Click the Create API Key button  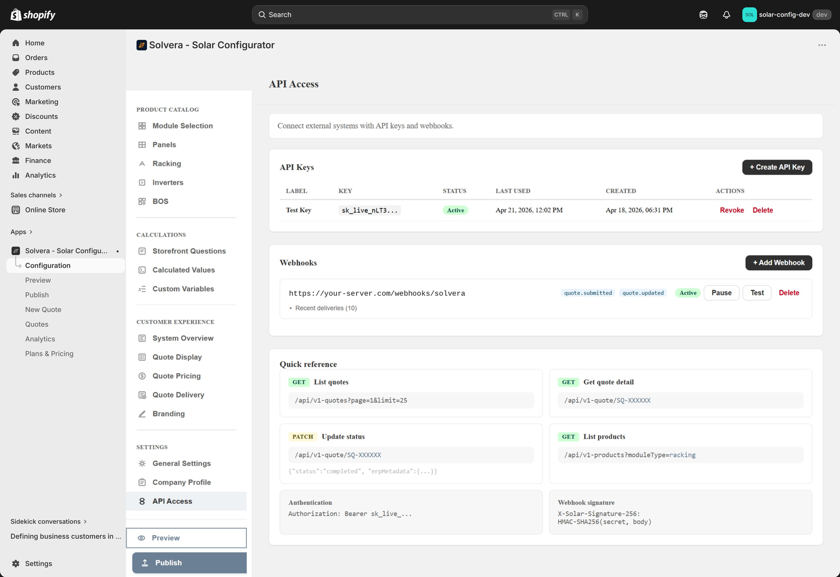[777, 167]
